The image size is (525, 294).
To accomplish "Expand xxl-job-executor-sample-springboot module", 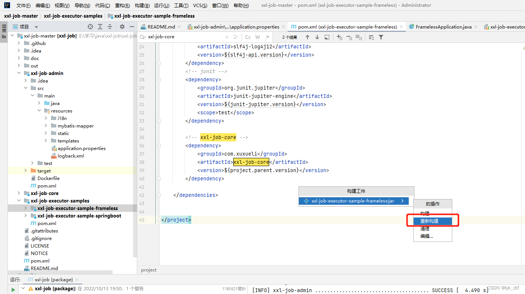I will 26,216.
